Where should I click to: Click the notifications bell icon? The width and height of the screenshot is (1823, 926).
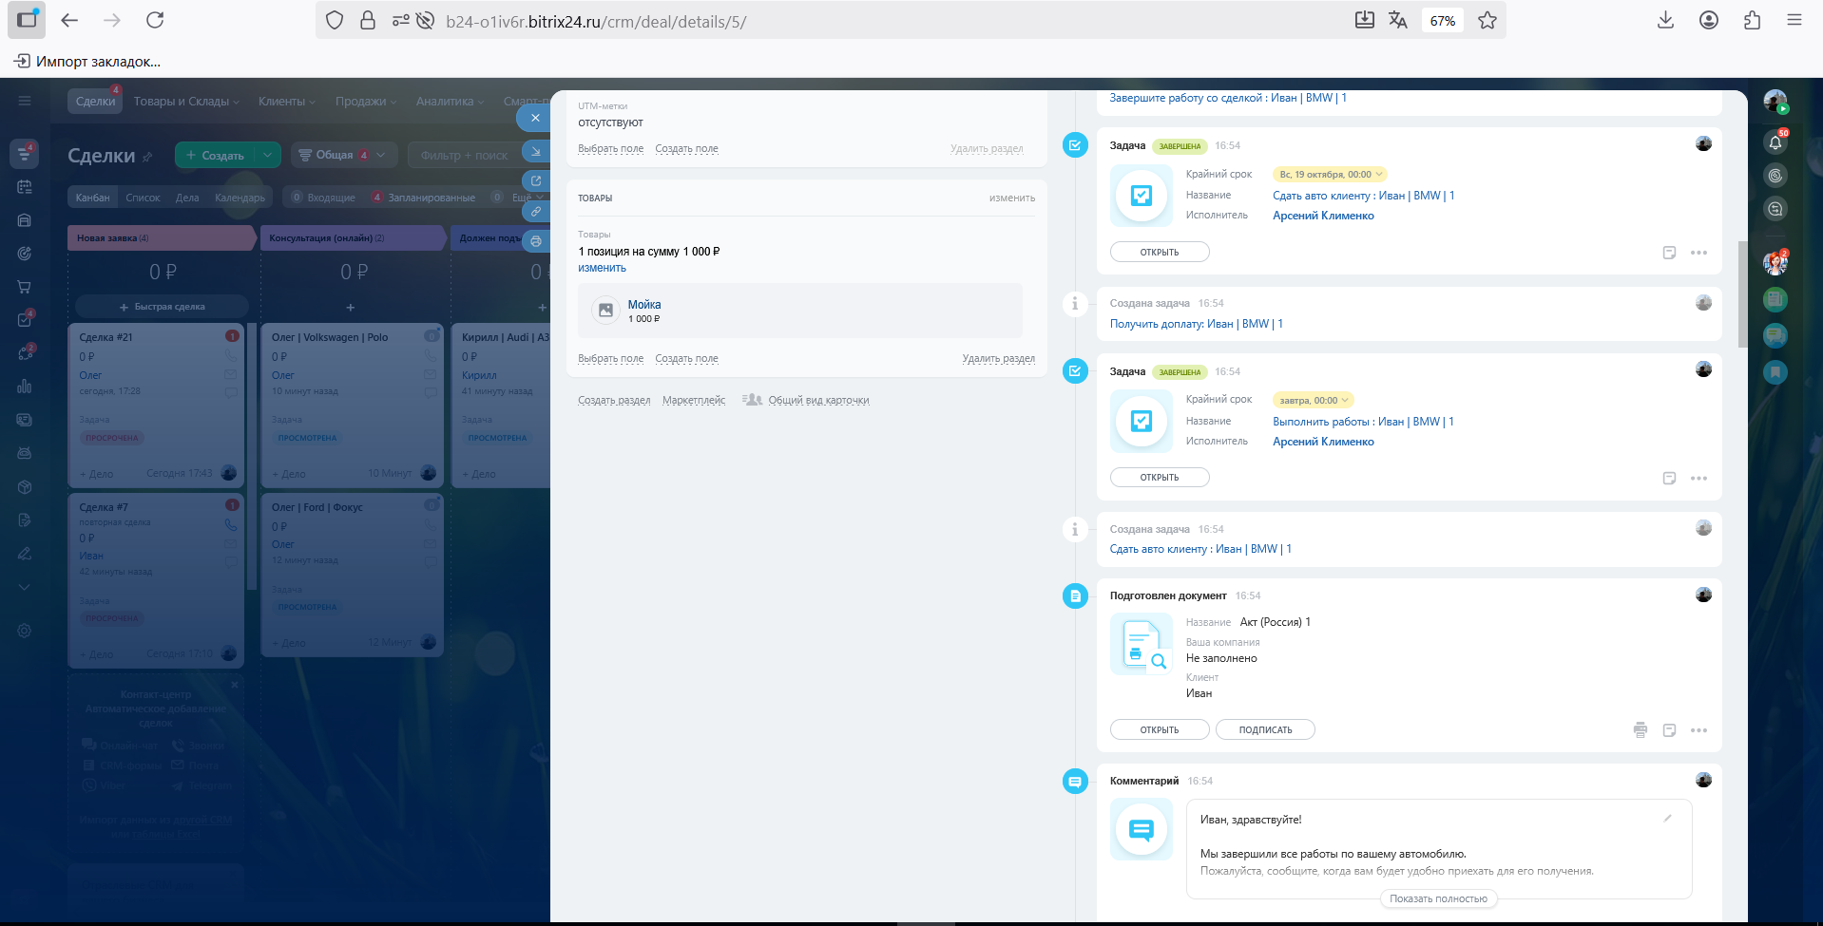click(1775, 142)
